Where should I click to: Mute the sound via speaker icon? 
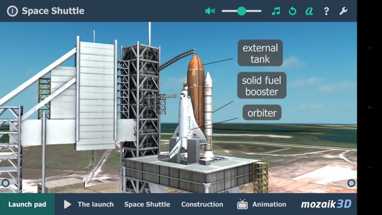click(210, 11)
